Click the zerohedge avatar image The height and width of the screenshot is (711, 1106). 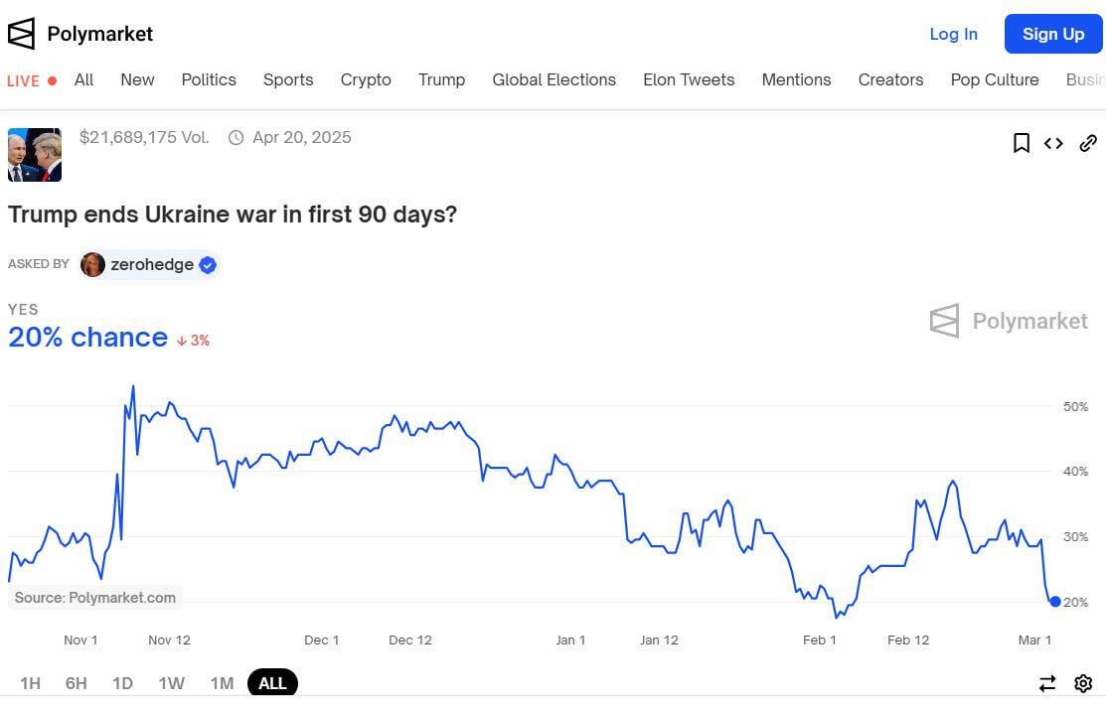pos(92,264)
